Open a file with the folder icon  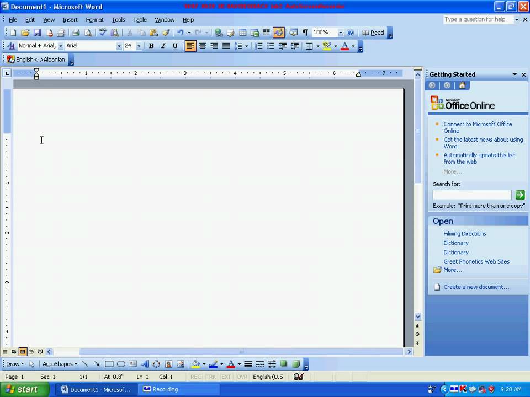click(x=25, y=33)
